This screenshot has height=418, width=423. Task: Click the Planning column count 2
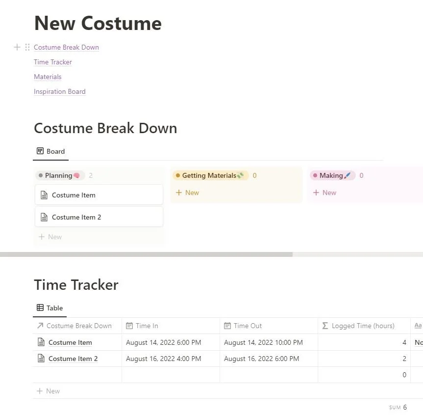click(91, 175)
